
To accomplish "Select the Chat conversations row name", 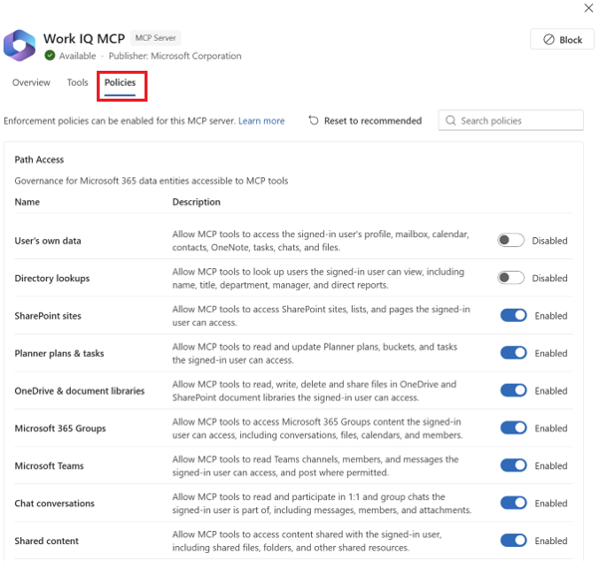I will tap(54, 503).
